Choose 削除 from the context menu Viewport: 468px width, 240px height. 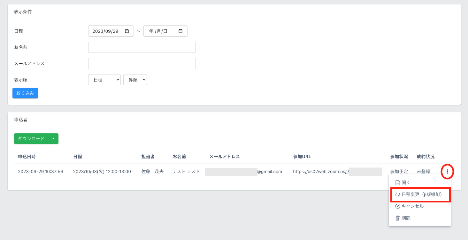click(x=406, y=218)
